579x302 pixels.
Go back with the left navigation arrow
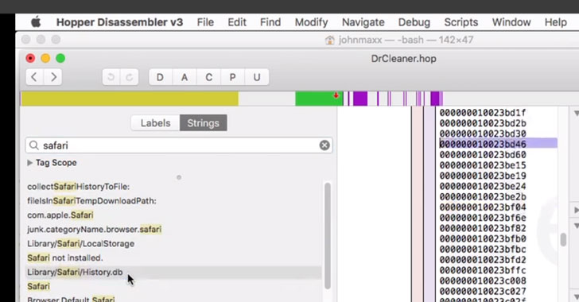coord(34,77)
